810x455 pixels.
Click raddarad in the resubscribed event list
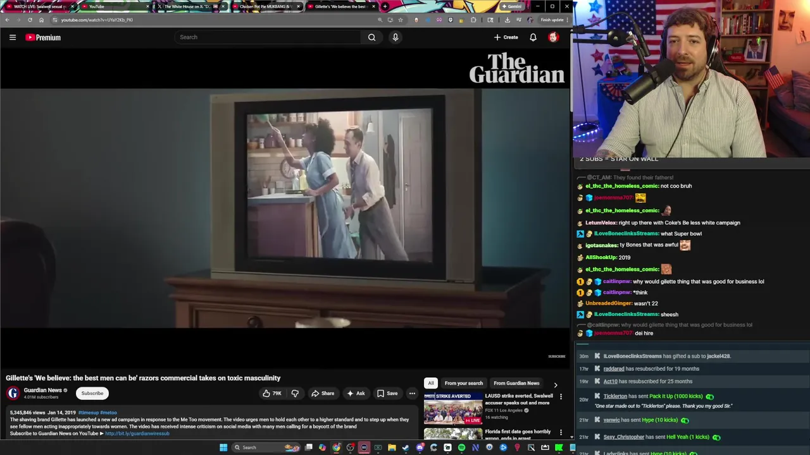tap(614, 368)
